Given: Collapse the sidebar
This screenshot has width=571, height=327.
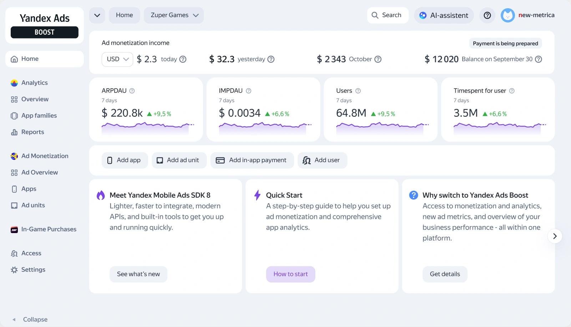Looking at the screenshot, I should (30, 320).
